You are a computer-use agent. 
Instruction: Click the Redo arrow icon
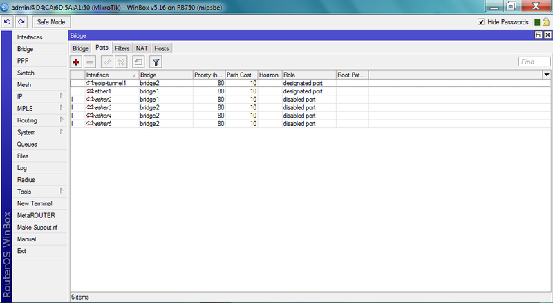point(21,22)
